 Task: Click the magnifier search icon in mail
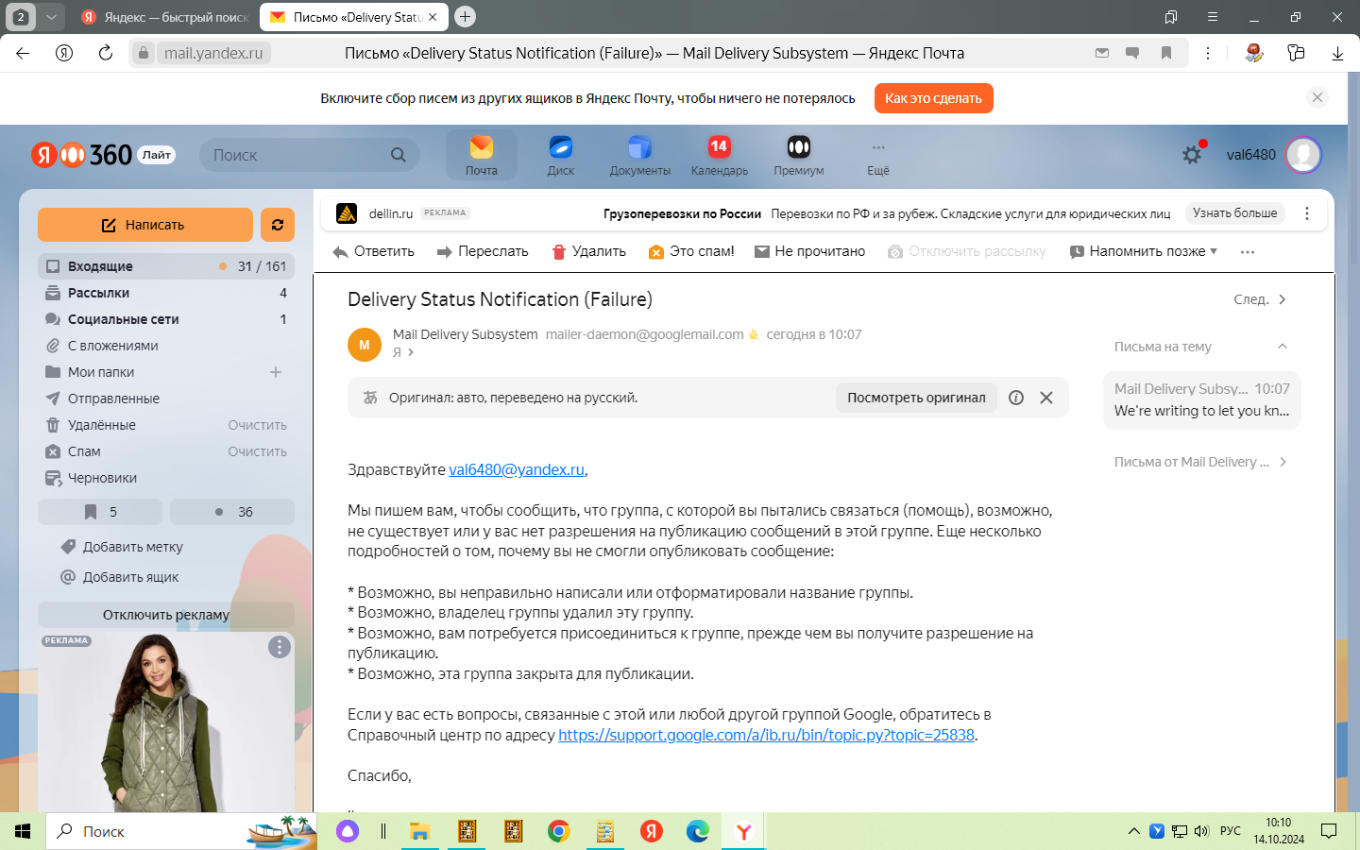click(399, 155)
